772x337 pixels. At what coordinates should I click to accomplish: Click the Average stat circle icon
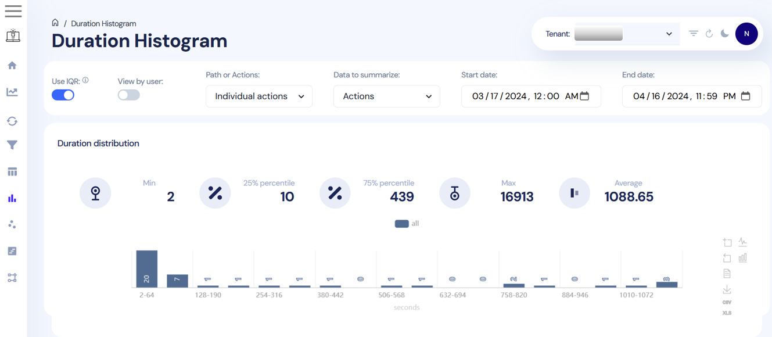pos(574,193)
